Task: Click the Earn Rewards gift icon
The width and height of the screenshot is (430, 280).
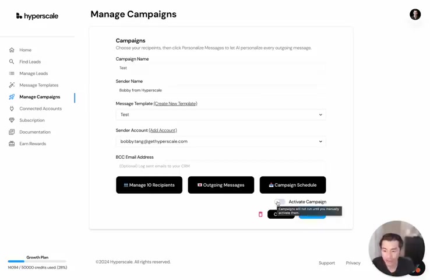Action: (x=12, y=144)
